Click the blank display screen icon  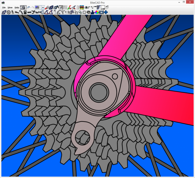[103, 7]
